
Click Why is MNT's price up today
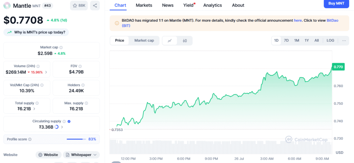click(x=36, y=32)
